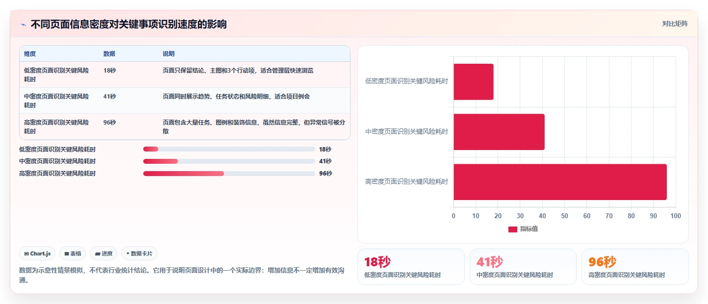Select the 表格 chip
This screenshot has width=708, height=304.
73,253
